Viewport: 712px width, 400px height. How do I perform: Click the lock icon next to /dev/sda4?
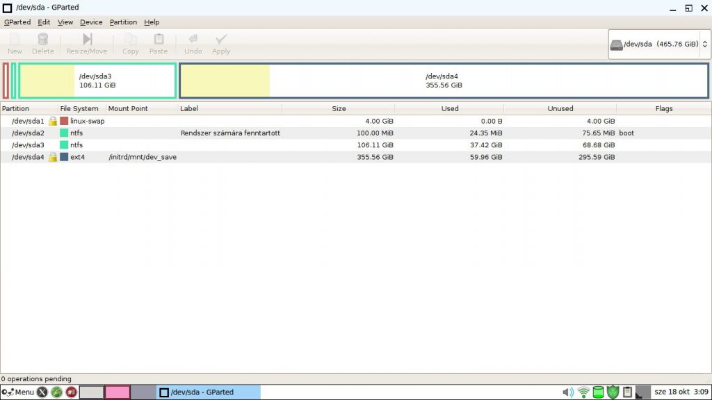tap(53, 157)
